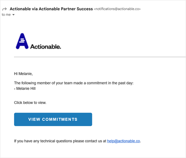Click the "Actionable." wordmark beside the logo
Image resolution: width=186 pixels, height=158 pixels.
tap(46, 47)
